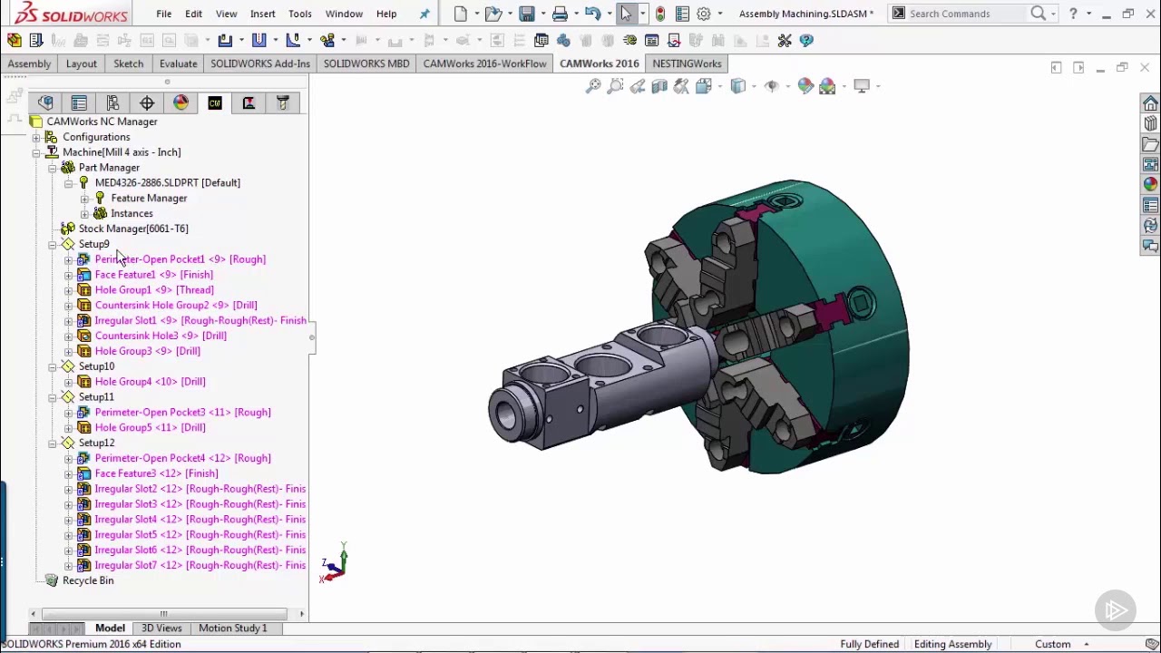This screenshot has width=1161, height=653.
Task: Open the 3D Views bottom tab
Action: (x=161, y=628)
